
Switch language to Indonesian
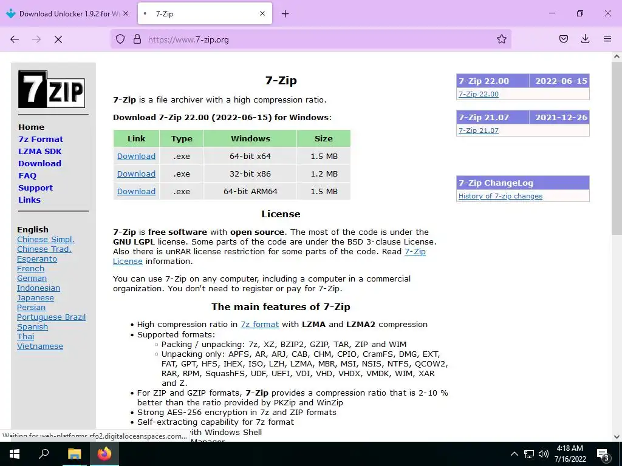38,288
